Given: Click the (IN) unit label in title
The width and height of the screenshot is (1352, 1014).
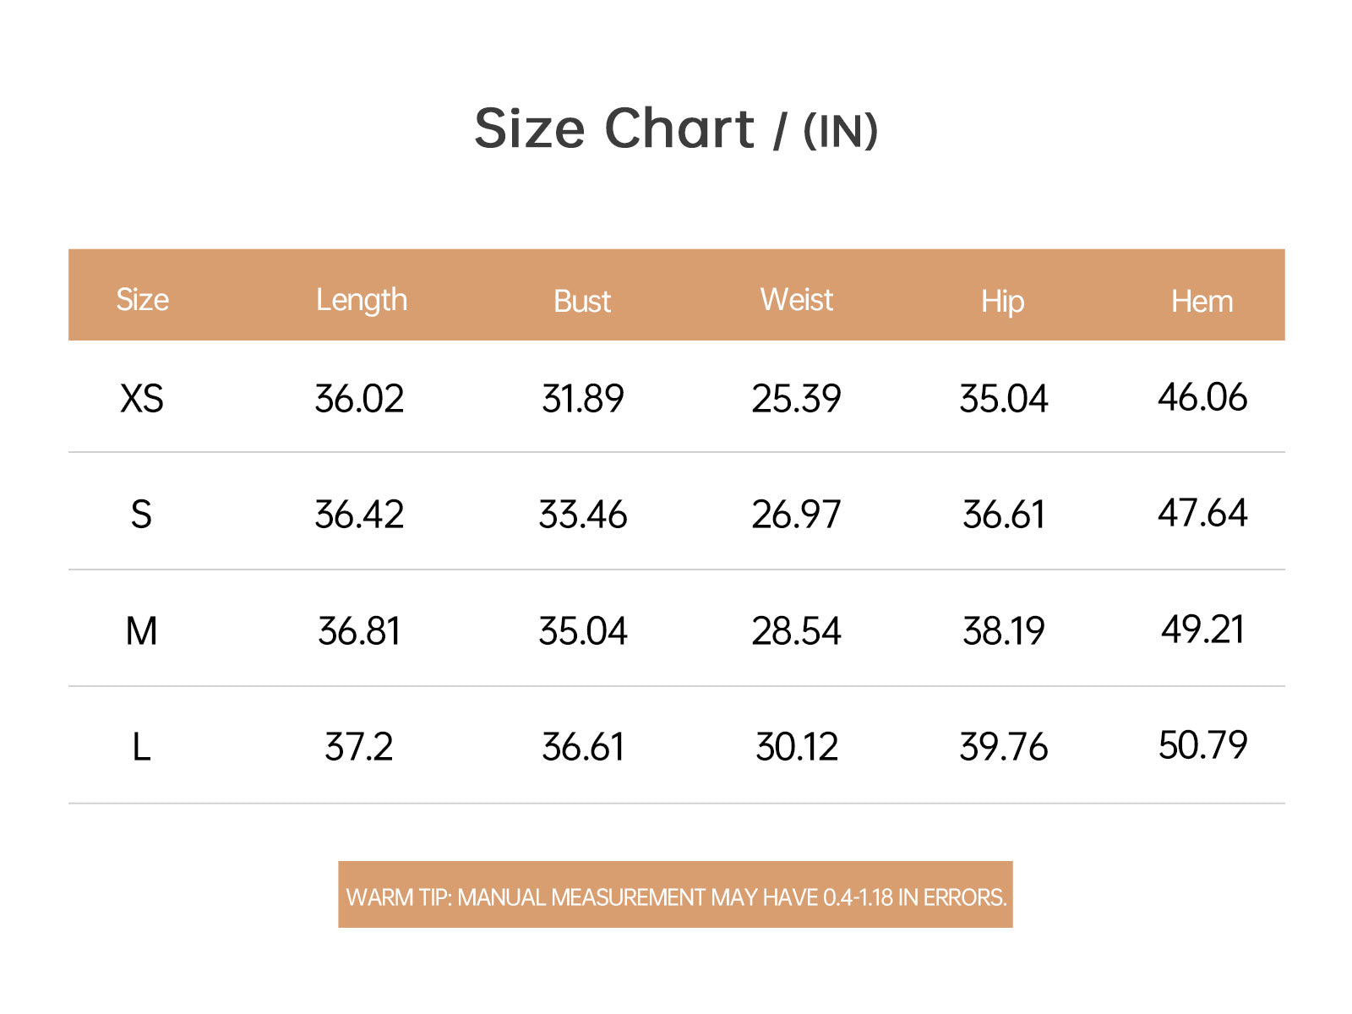Looking at the screenshot, I should 841,132.
